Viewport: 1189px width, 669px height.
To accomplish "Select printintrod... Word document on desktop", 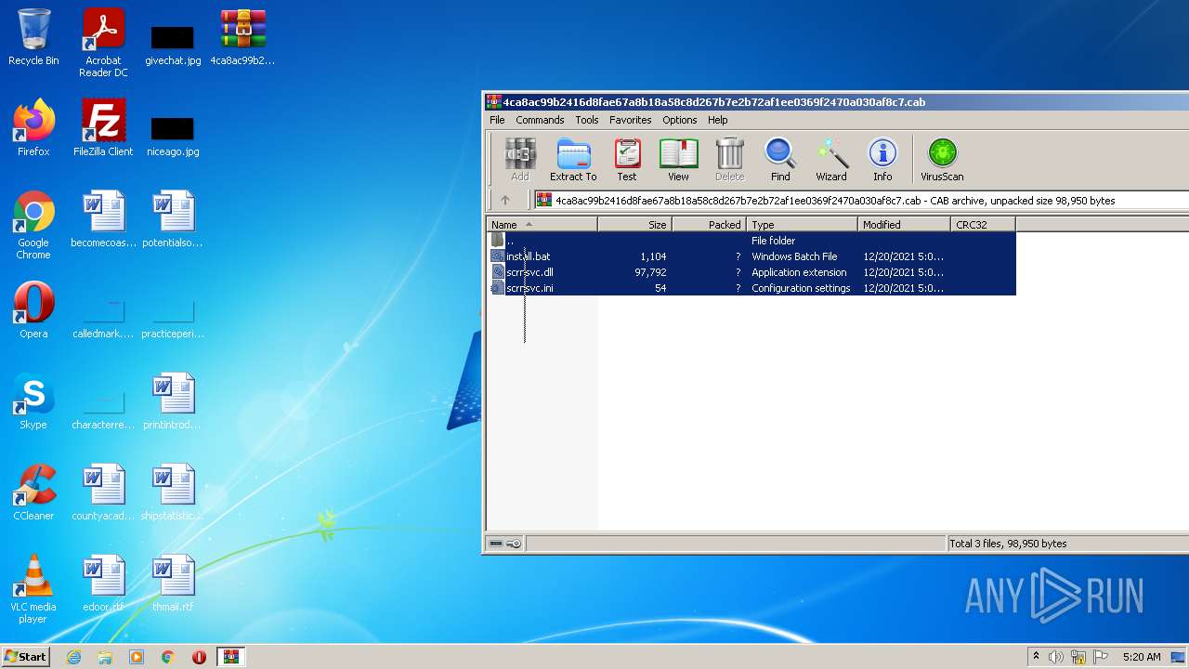I will 173,401.
